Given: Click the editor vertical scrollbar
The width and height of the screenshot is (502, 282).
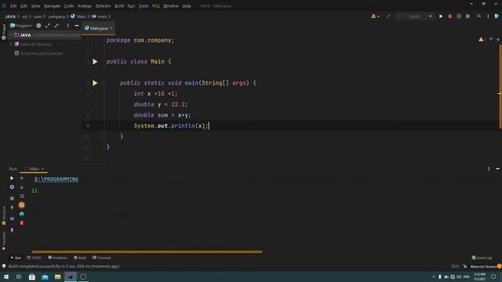Looking at the screenshot, I should coord(500,86).
